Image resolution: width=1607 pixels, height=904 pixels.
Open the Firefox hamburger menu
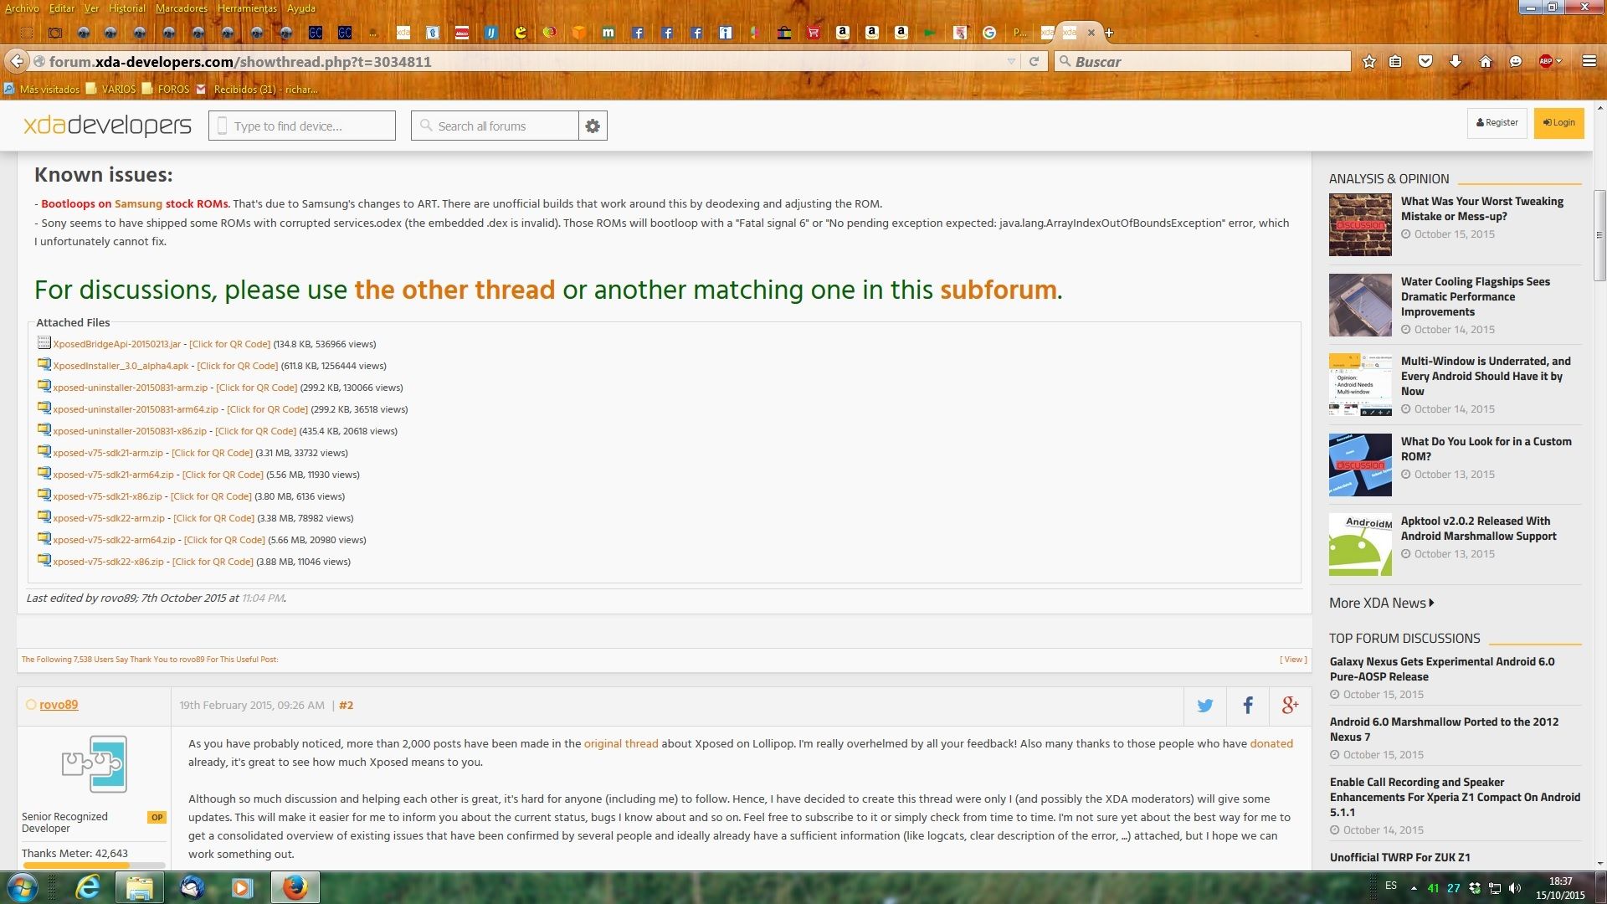tap(1589, 61)
